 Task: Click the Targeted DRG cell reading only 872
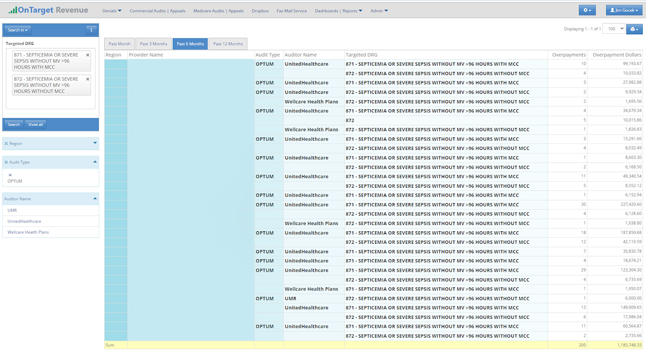pyautogui.click(x=446, y=120)
